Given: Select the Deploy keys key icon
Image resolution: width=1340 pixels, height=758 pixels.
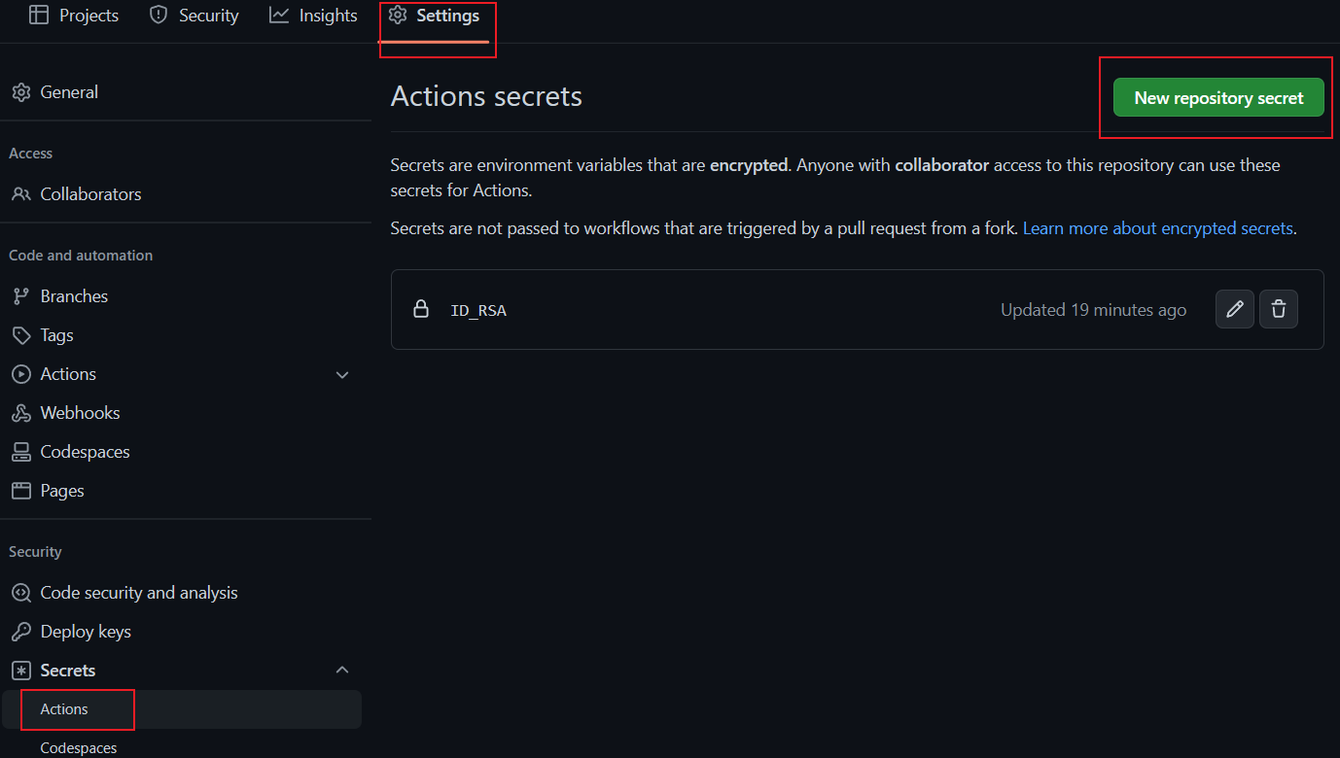Looking at the screenshot, I should tap(20, 631).
